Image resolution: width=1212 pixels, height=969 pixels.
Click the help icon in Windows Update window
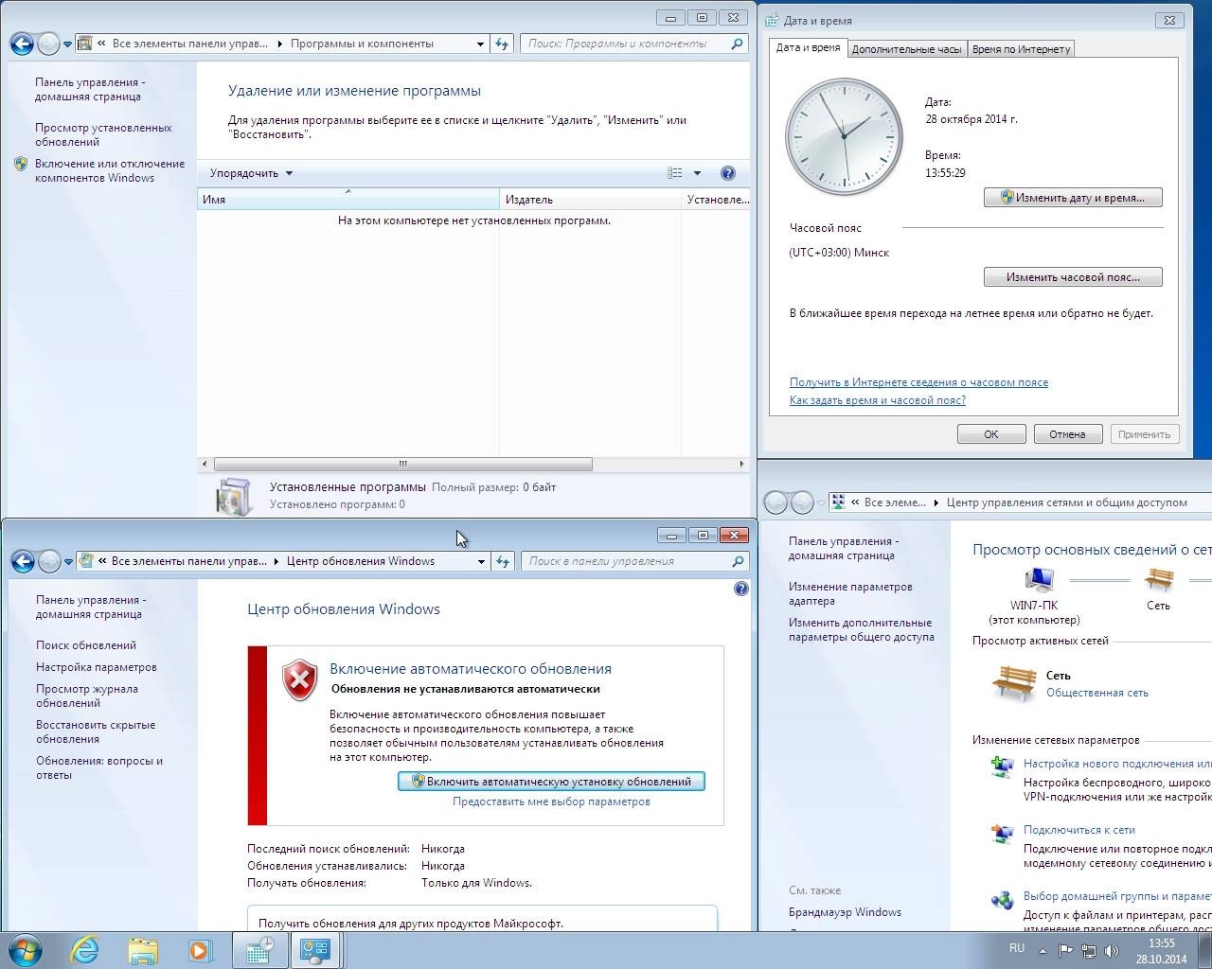pos(740,589)
